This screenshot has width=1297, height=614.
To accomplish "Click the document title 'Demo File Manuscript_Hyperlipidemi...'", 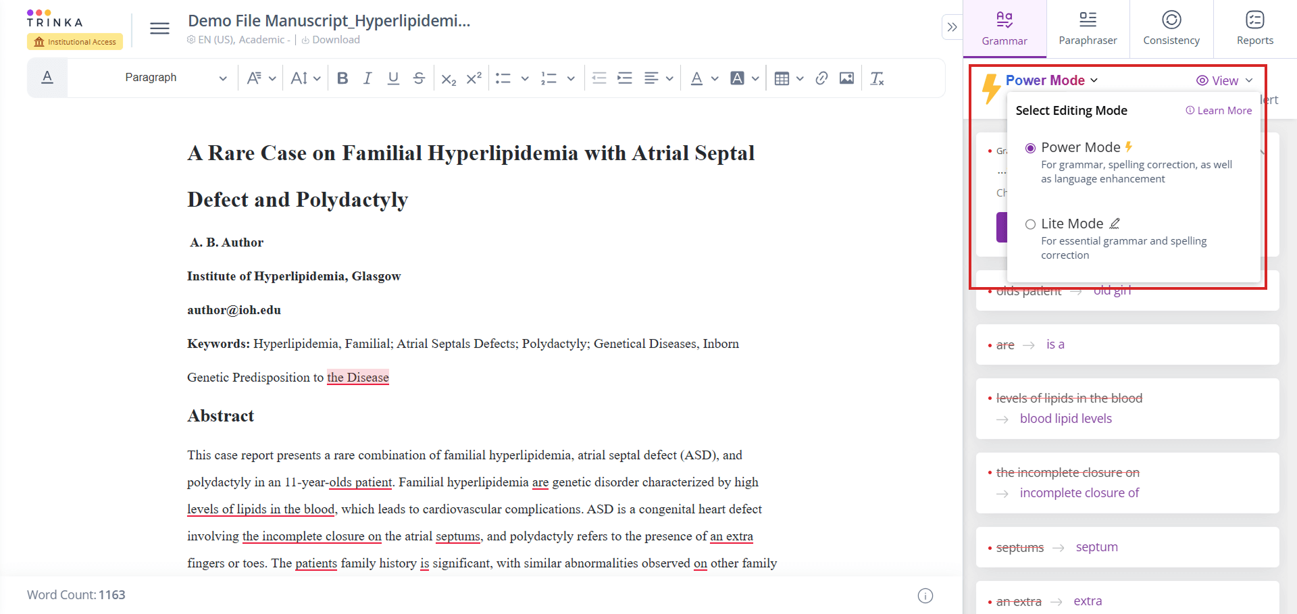I will [329, 21].
